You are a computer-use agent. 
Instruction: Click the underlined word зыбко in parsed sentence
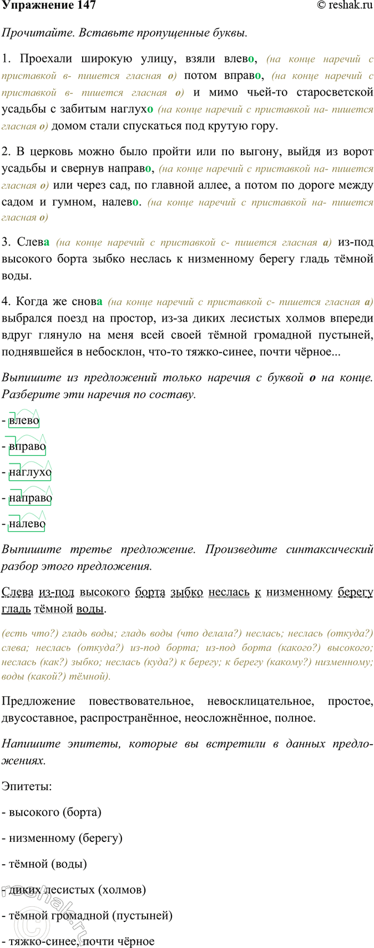186,592
